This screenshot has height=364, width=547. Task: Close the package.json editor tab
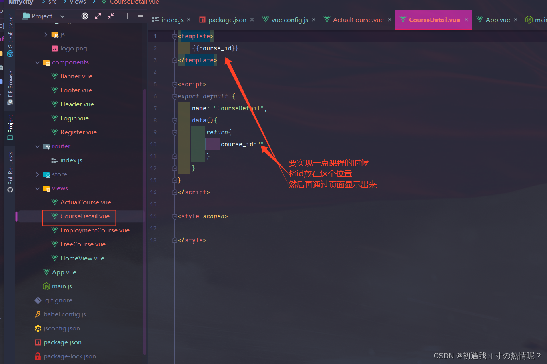252,20
